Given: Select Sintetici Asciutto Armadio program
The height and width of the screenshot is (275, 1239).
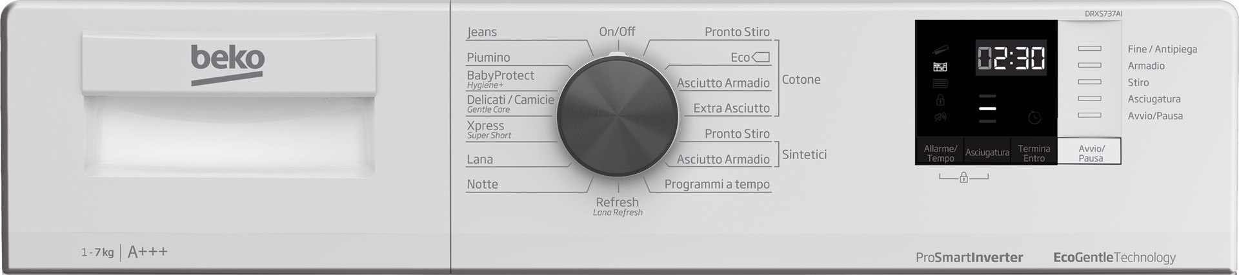Looking at the screenshot, I should pyautogui.click(x=723, y=159).
